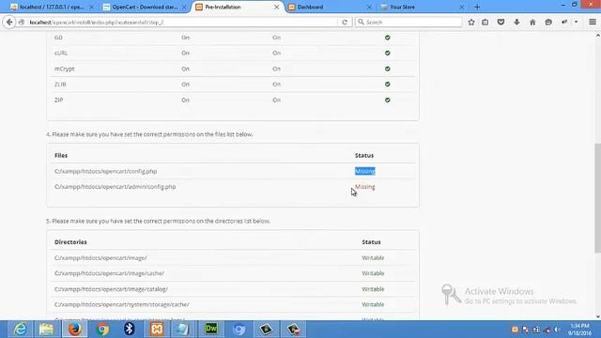This screenshot has height=338, width=601.
Task: Click the Writable status for image/catalog/
Action: [x=373, y=289]
